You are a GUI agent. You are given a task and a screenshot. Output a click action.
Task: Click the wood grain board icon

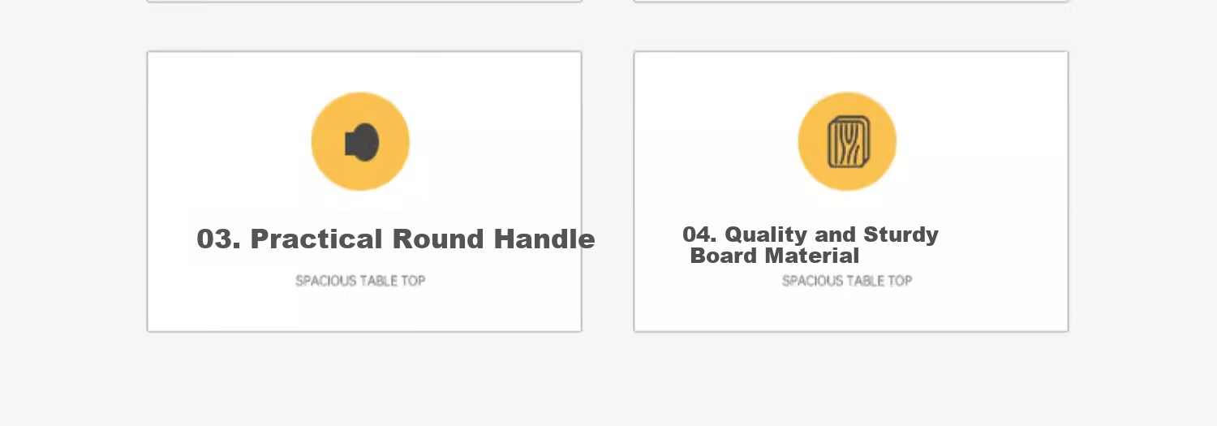(x=849, y=142)
